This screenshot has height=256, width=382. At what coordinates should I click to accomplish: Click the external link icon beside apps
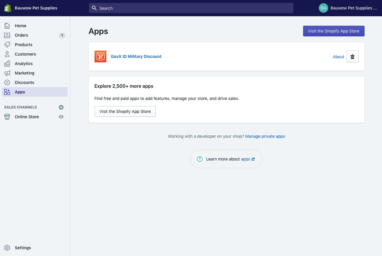pos(253,159)
